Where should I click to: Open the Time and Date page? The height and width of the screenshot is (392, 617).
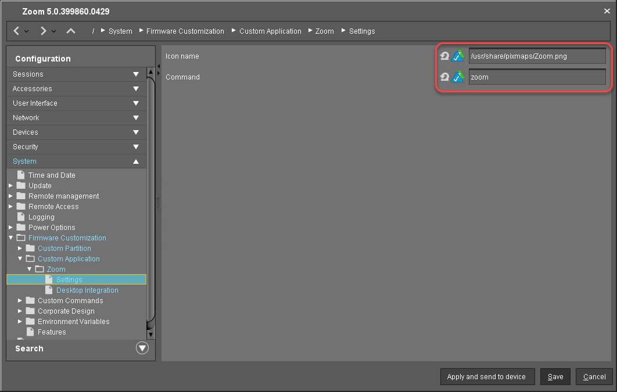click(x=52, y=175)
